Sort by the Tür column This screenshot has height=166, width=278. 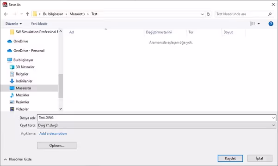[x=191, y=32]
